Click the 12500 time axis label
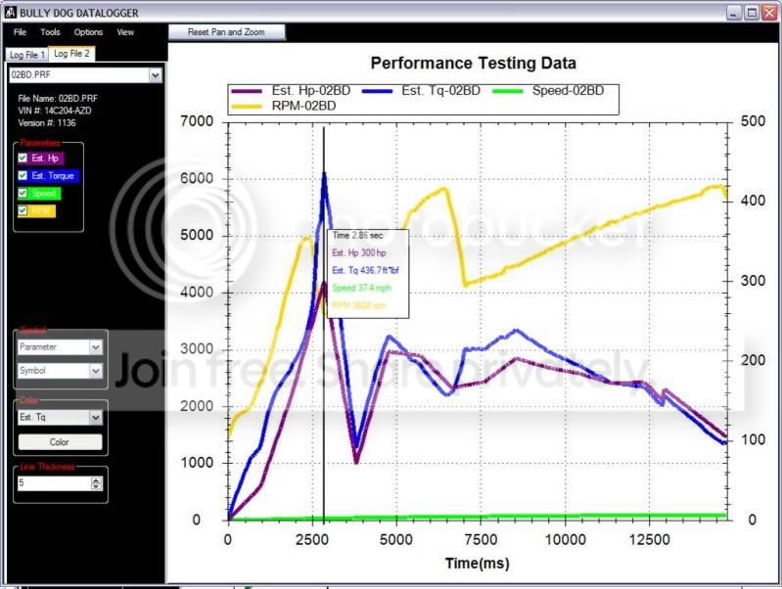 click(x=649, y=540)
